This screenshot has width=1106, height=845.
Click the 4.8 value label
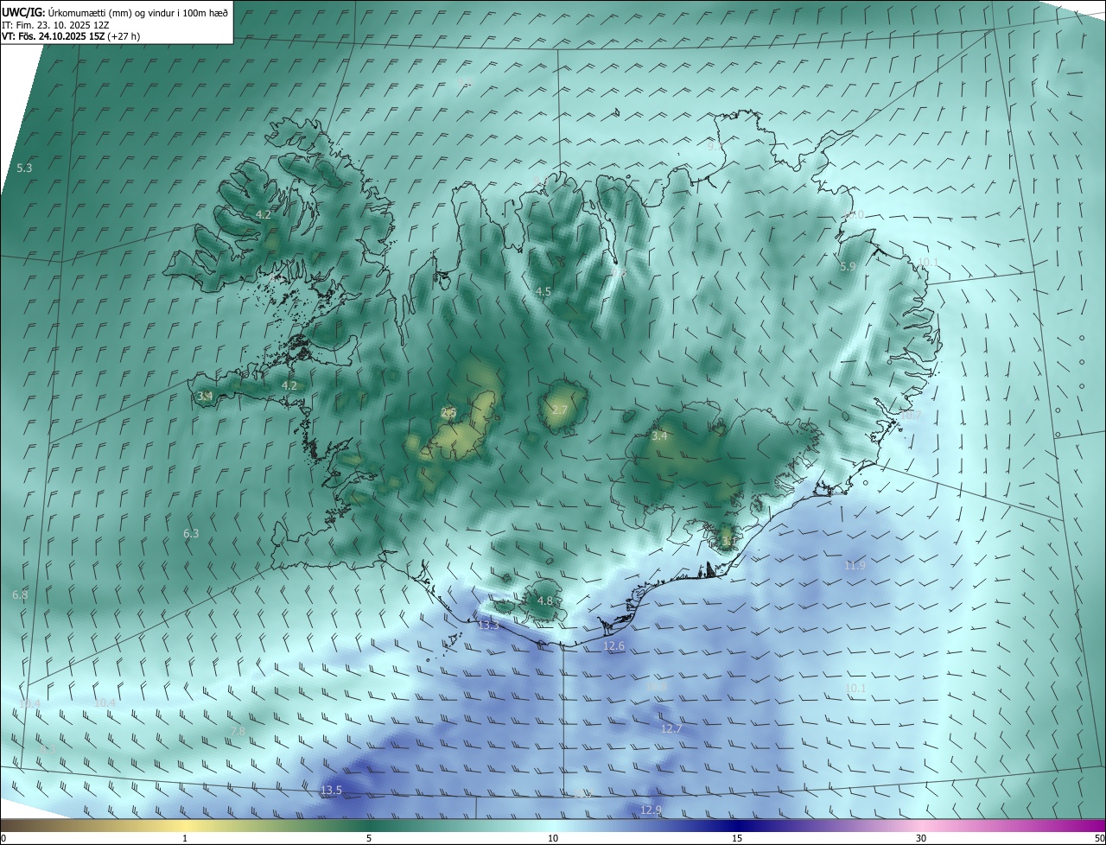(x=545, y=600)
